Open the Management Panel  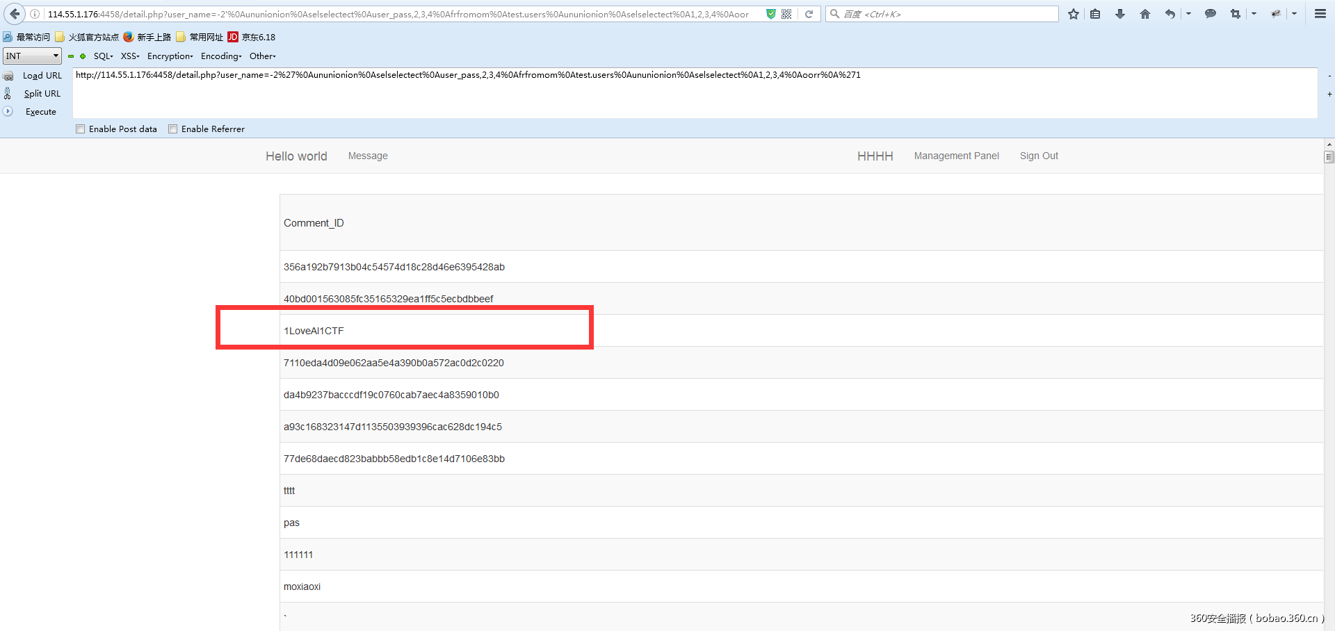coord(957,156)
